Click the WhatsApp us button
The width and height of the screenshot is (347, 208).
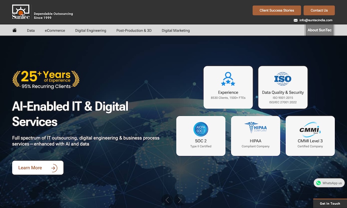(x=329, y=183)
